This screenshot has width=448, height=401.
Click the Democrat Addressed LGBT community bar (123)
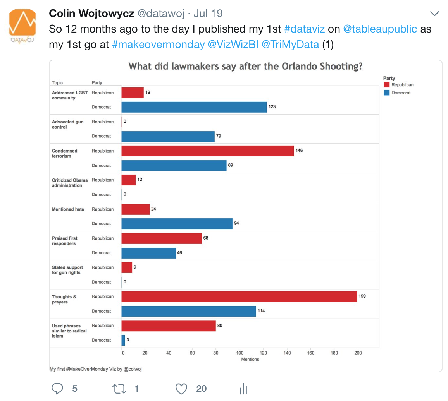point(194,107)
